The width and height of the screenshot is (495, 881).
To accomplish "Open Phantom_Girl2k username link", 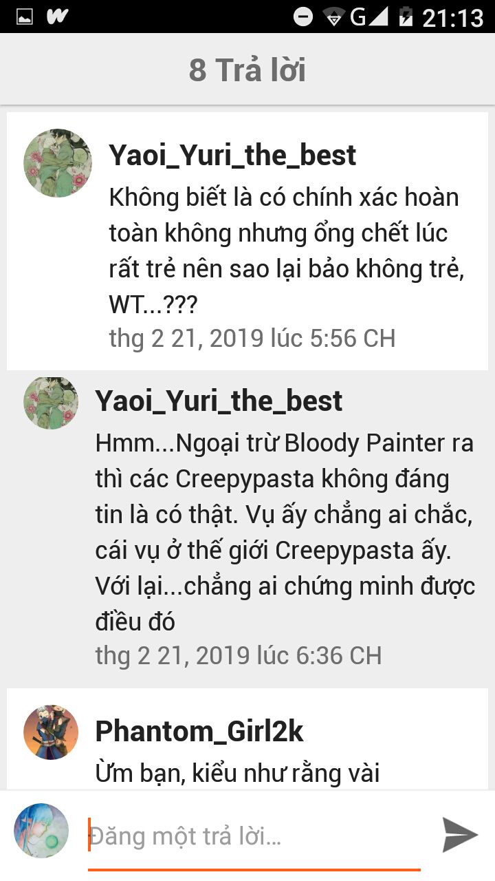I will pyautogui.click(x=199, y=732).
